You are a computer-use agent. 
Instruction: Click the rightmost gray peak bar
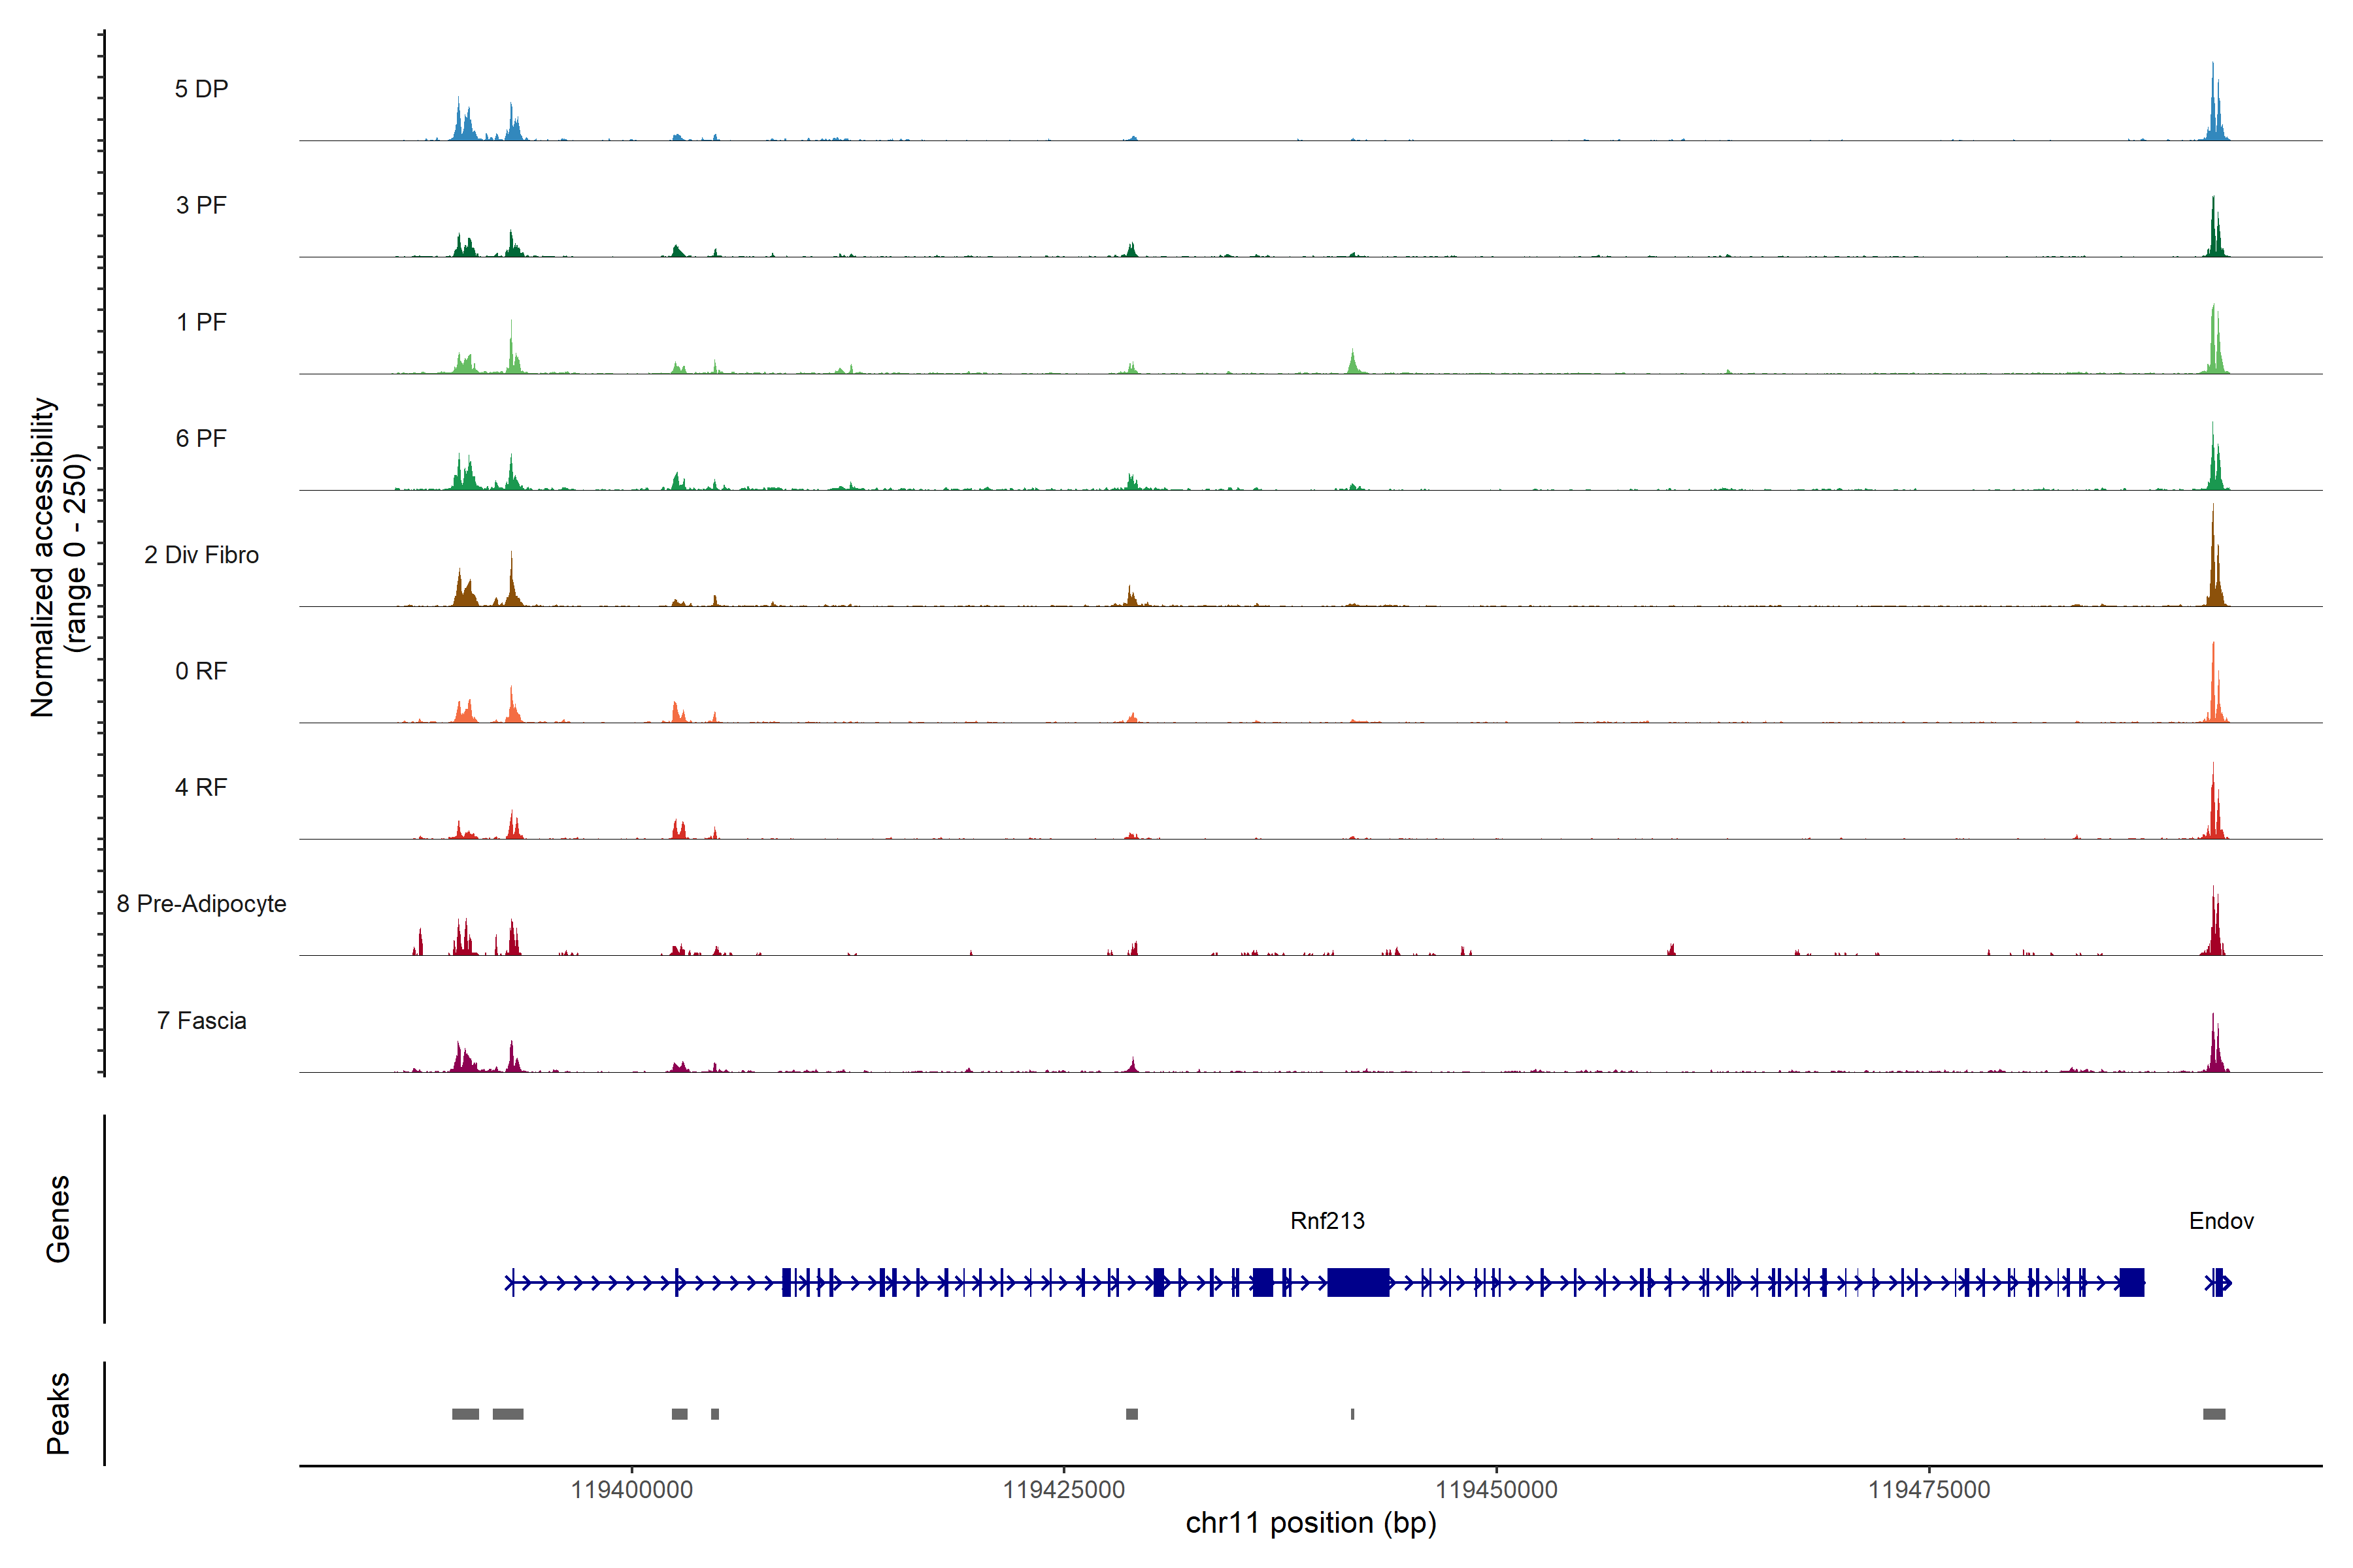coord(2214,1414)
